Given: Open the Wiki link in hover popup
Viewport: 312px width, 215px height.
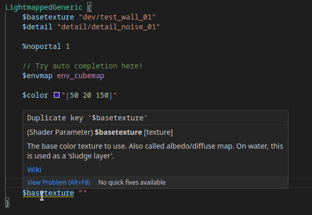Looking at the screenshot, I should [x=34, y=170].
